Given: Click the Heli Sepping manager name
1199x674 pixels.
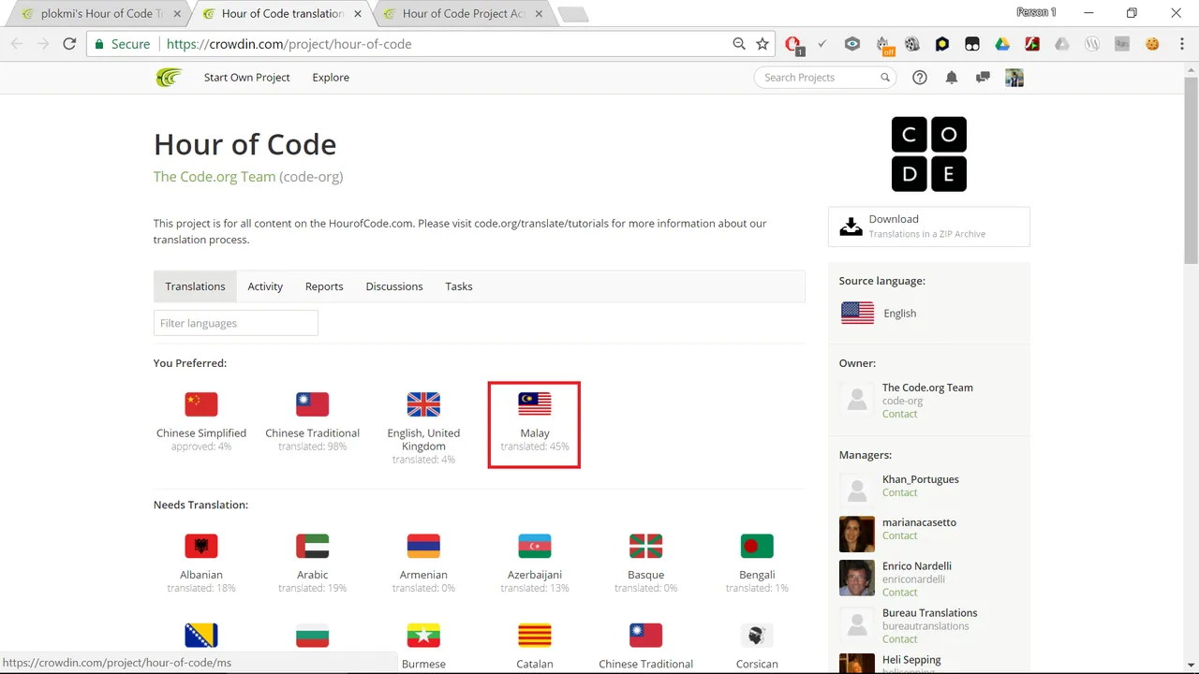Looking at the screenshot, I should tap(911, 660).
